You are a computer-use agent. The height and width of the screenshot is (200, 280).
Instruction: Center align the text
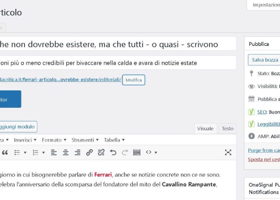66,152
